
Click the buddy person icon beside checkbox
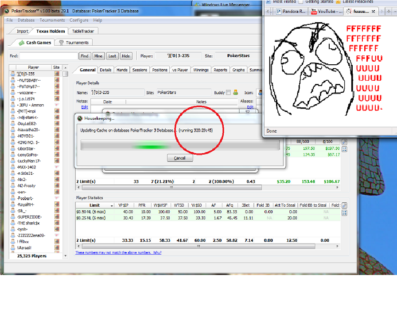[236, 92]
